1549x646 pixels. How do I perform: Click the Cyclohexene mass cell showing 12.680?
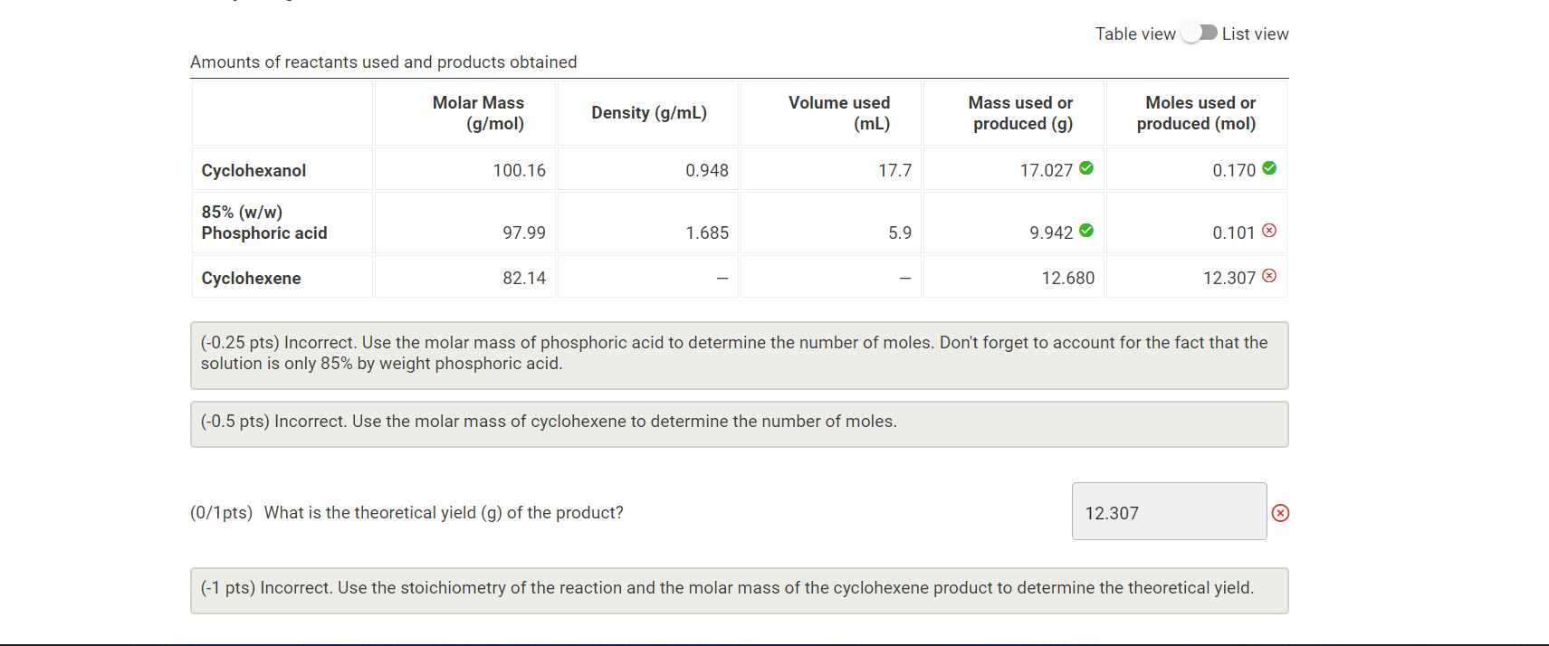pos(1013,277)
